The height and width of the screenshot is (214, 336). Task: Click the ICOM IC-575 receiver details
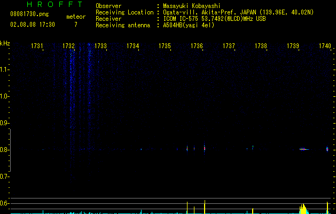click(x=214, y=19)
